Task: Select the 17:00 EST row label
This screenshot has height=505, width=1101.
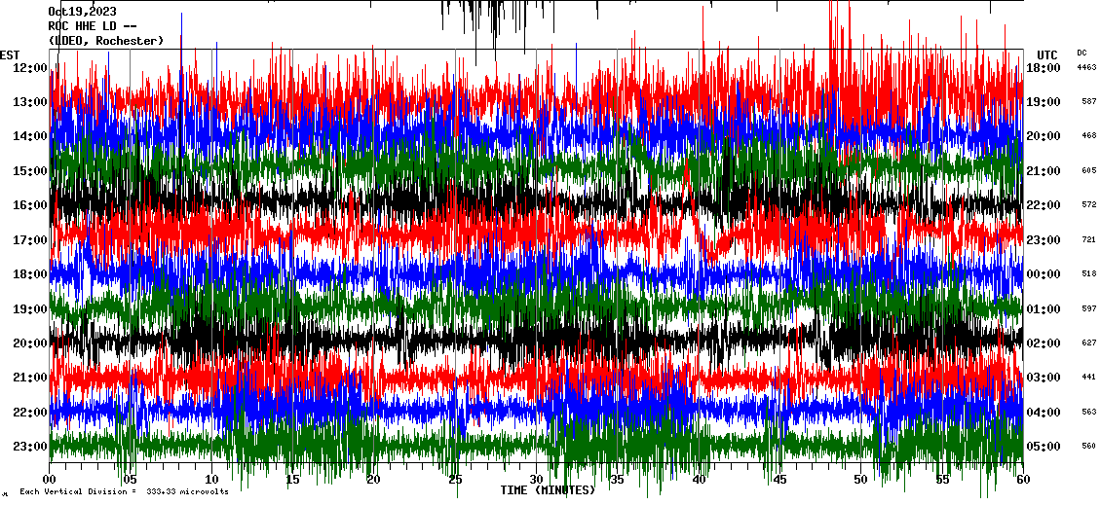Action: [30, 239]
